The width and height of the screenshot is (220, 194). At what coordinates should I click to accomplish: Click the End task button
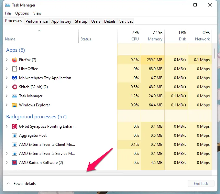[x=201, y=183]
